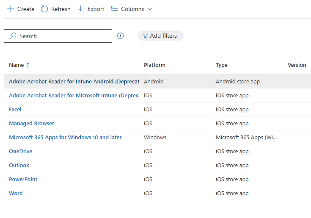Open the Outlook app link
The image size is (311, 218).
point(19,165)
